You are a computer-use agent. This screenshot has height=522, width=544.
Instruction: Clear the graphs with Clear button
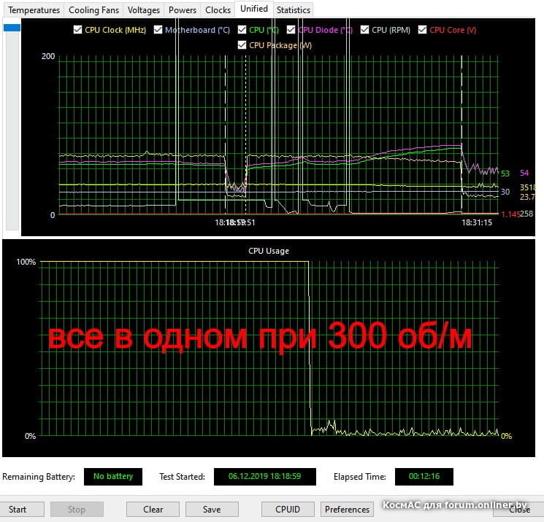tap(153, 509)
